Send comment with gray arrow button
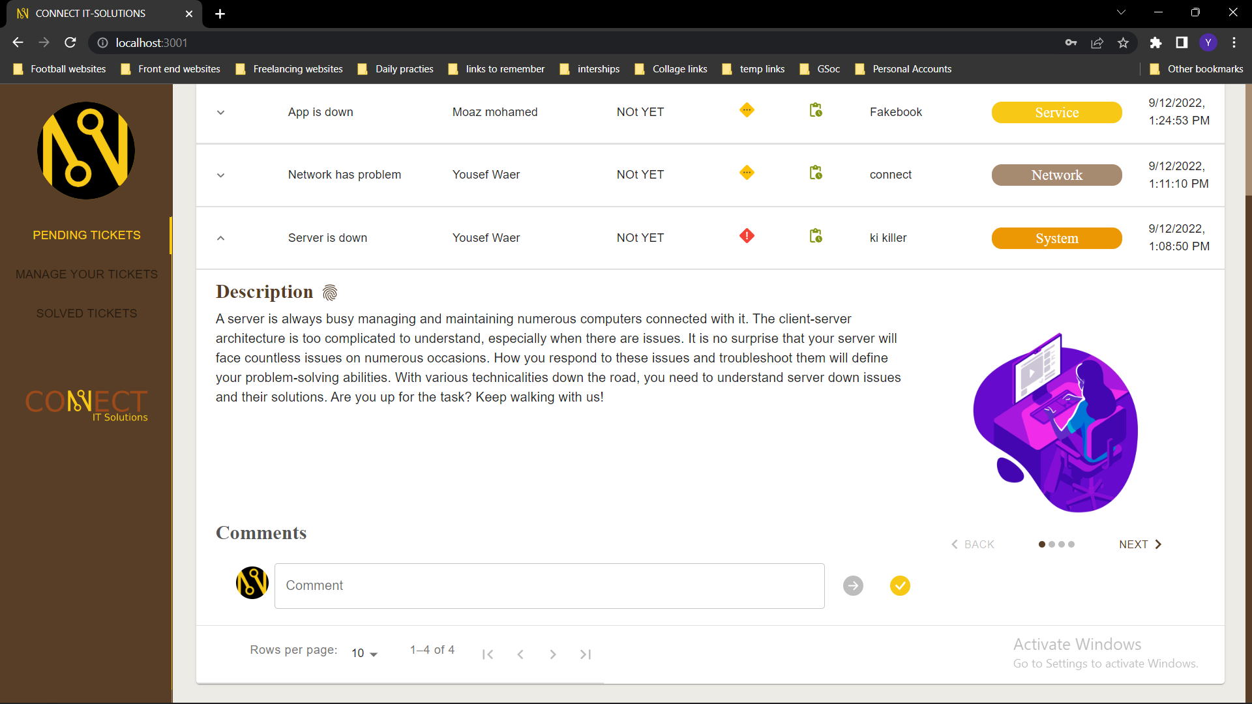The image size is (1252, 704). click(x=853, y=585)
